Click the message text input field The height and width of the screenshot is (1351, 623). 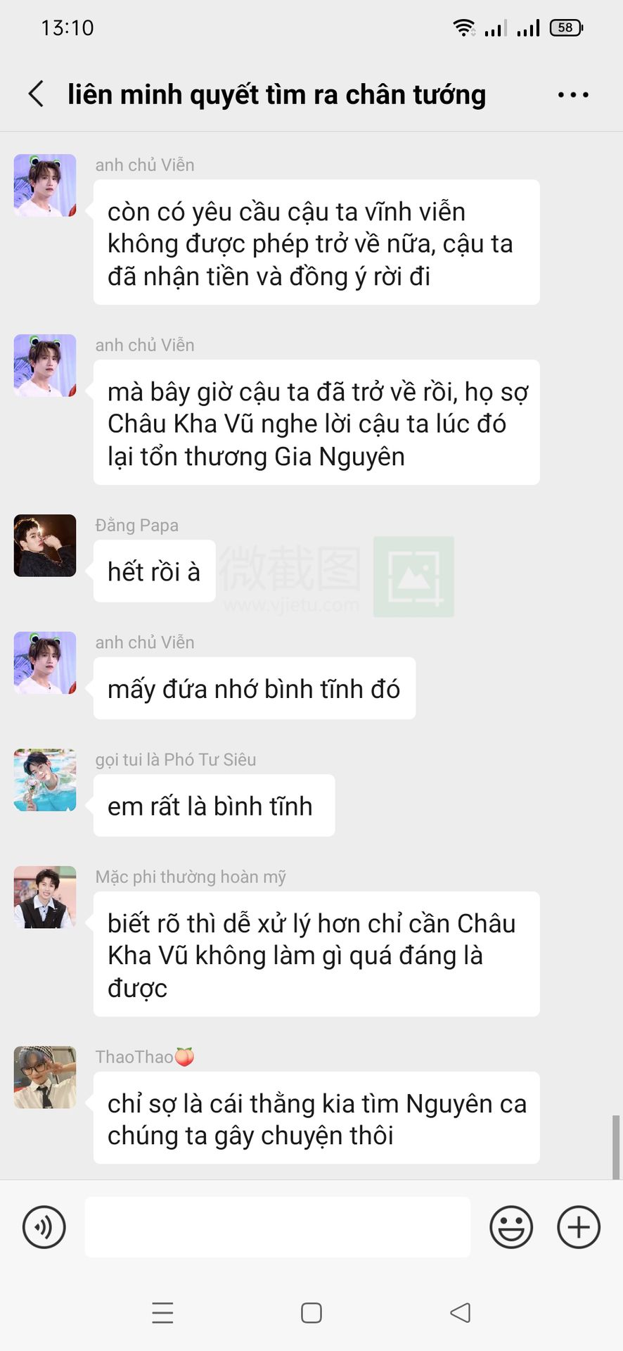tap(278, 1227)
